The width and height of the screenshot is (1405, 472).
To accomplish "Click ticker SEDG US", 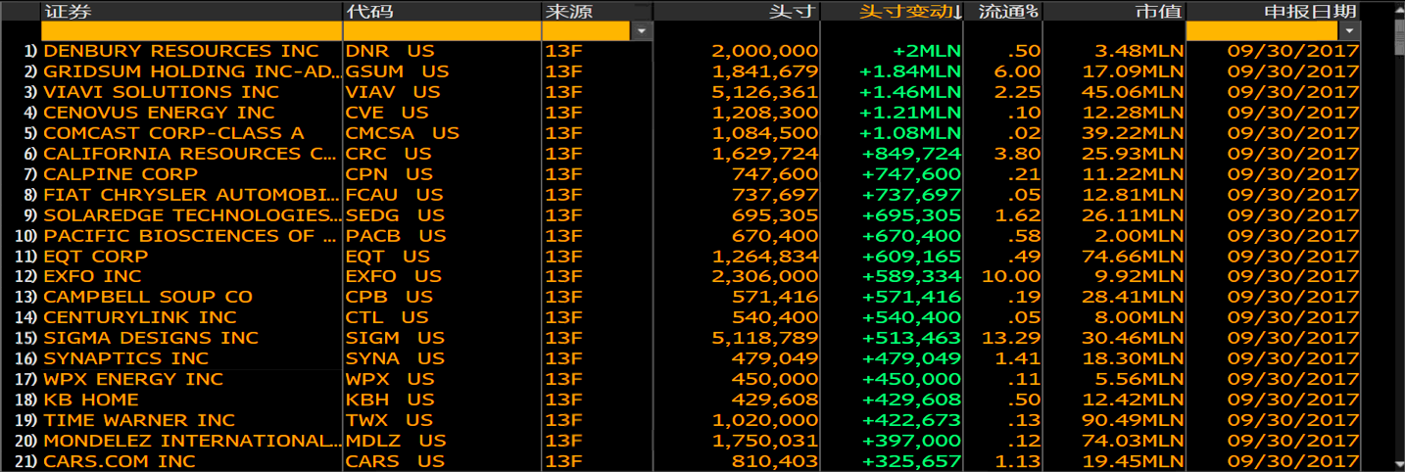I will point(395,215).
